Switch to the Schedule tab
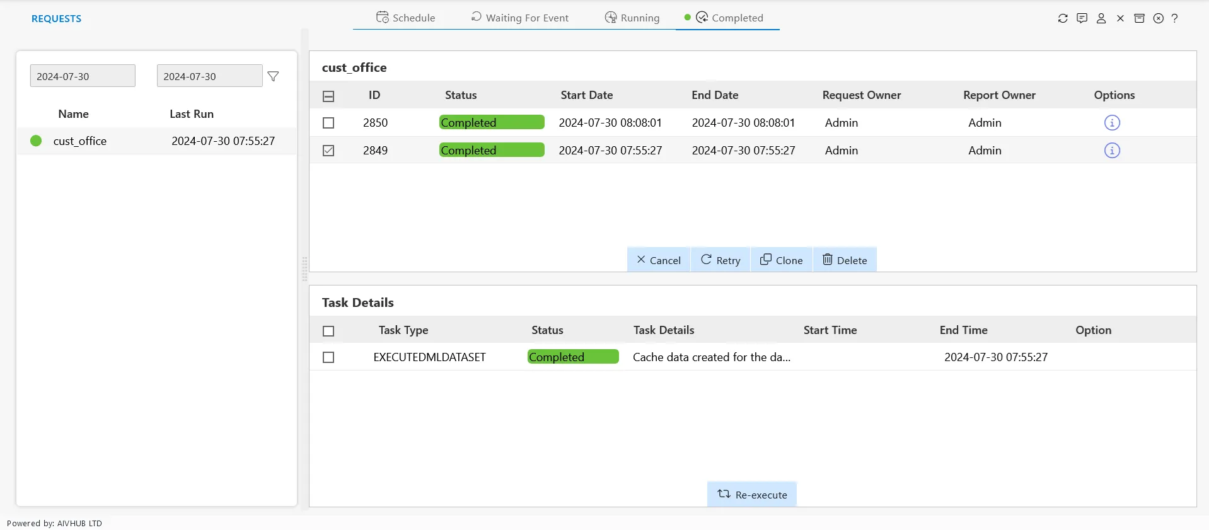1209x530 pixels. pyautogui.click(x=406, y=18)
